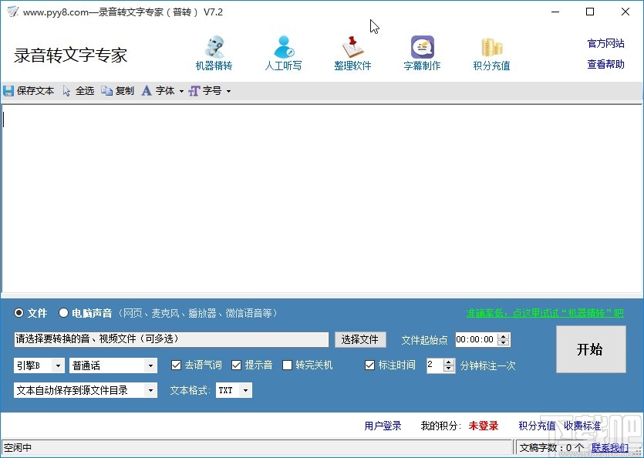Enable the 转完关机 shutdown-after-finish checkbox
Screen dimensions: 644x458
[288, 365]
